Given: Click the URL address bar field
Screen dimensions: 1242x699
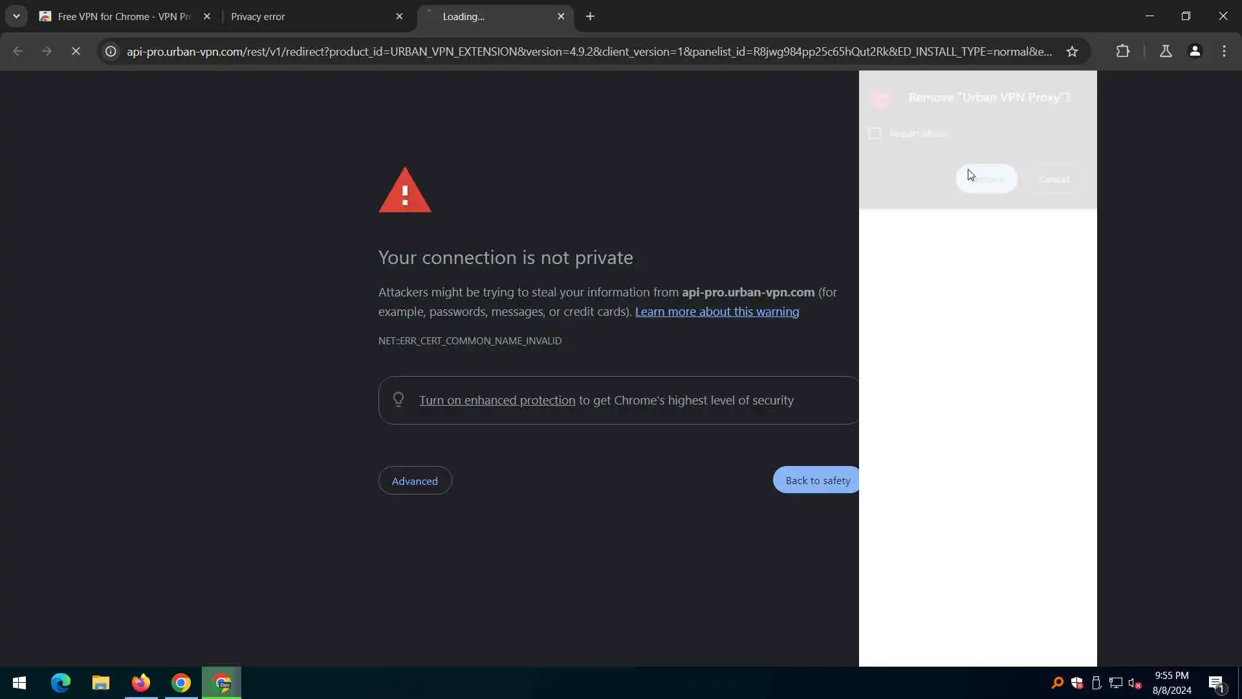Looking at the screenshot, I should pos(589,51).
